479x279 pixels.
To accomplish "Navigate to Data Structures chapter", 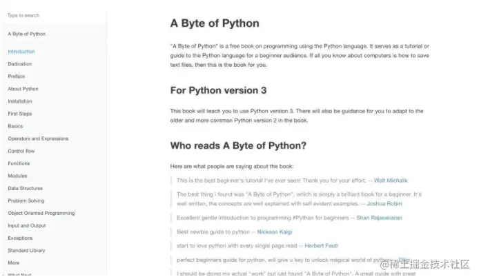I will pyautogui.click(x=25, y=188).
